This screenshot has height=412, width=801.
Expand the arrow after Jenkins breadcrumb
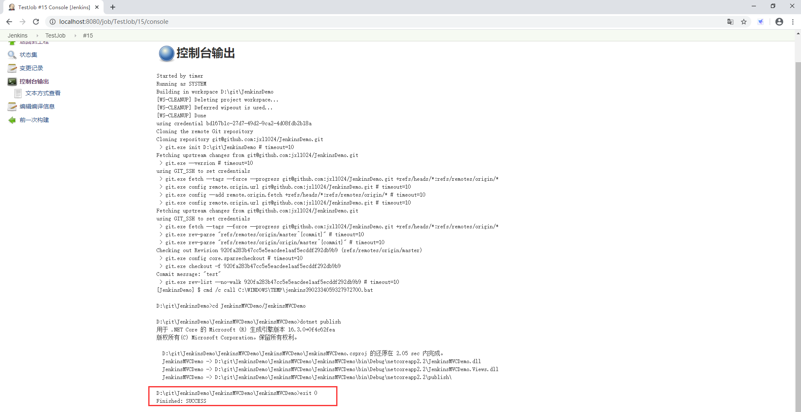pos(37,35)
